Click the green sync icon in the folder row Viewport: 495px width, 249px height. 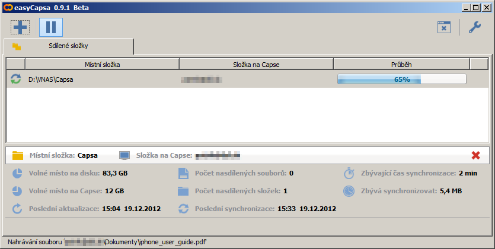coord(15,79)
